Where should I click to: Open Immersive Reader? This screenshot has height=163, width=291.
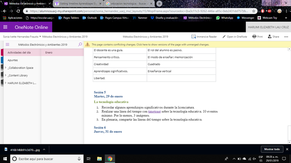pos(204,37)
